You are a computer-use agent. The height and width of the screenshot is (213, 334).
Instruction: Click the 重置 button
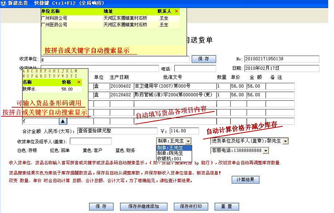(x=227, y=206)
